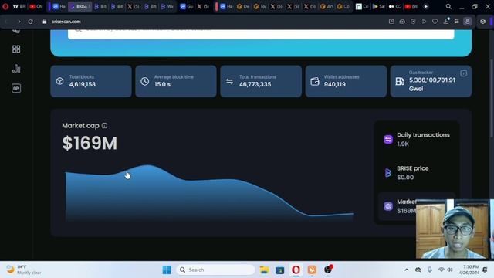Open the Wallet addresses stat card
The image size is (494, 278).
(346, 81)
